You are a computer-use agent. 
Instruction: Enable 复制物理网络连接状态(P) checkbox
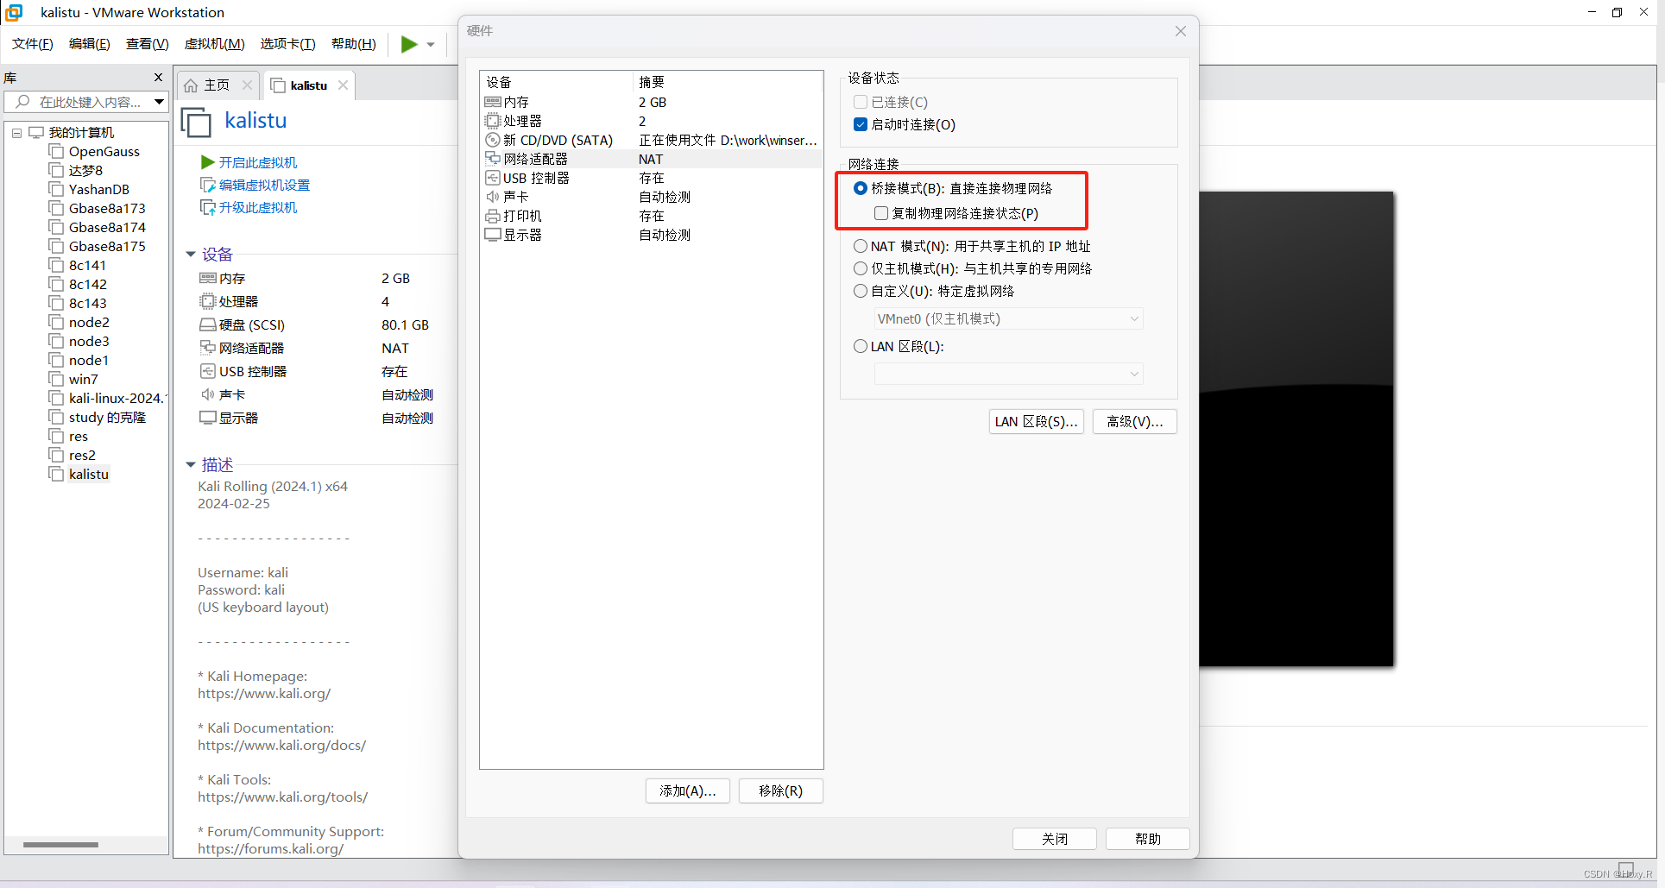(881, 213)
